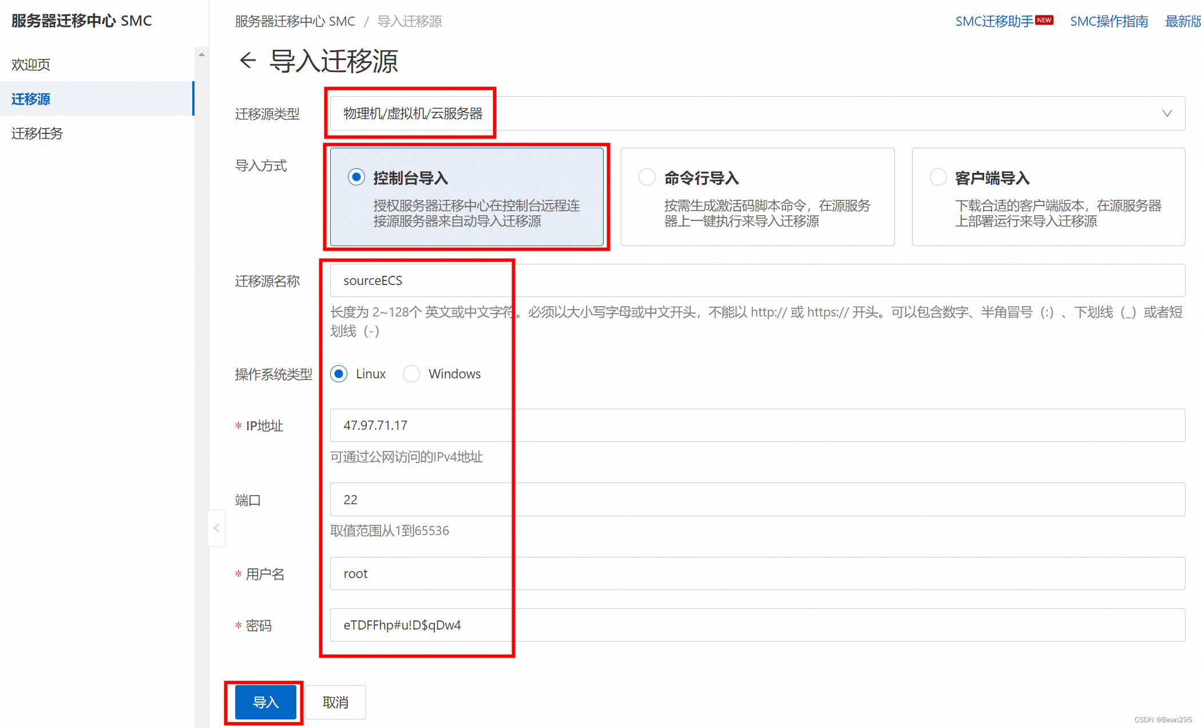
Task: Select the 命令行导入 radio option
Action: [647, 177]
